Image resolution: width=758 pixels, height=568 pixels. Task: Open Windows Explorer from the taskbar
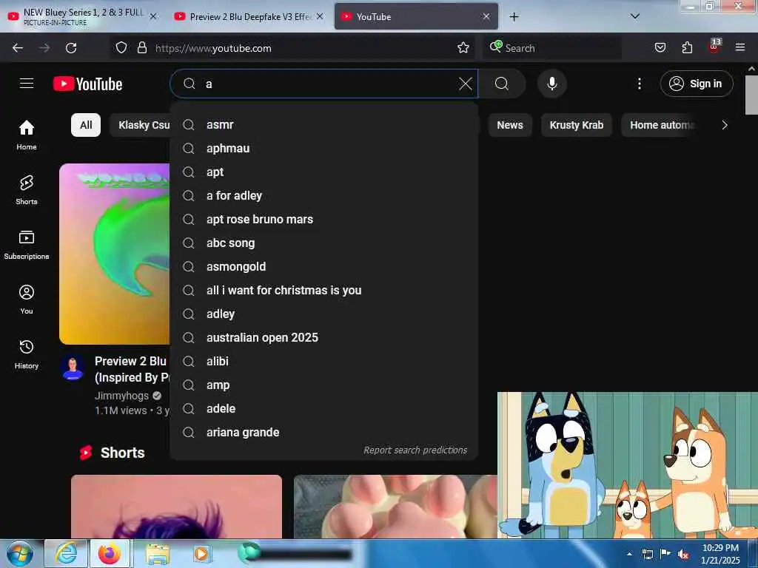click(x=158, y=554)
